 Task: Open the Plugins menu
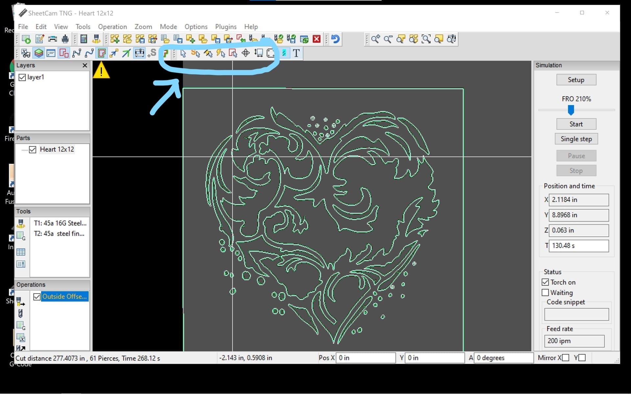click(x=226, y=27)
